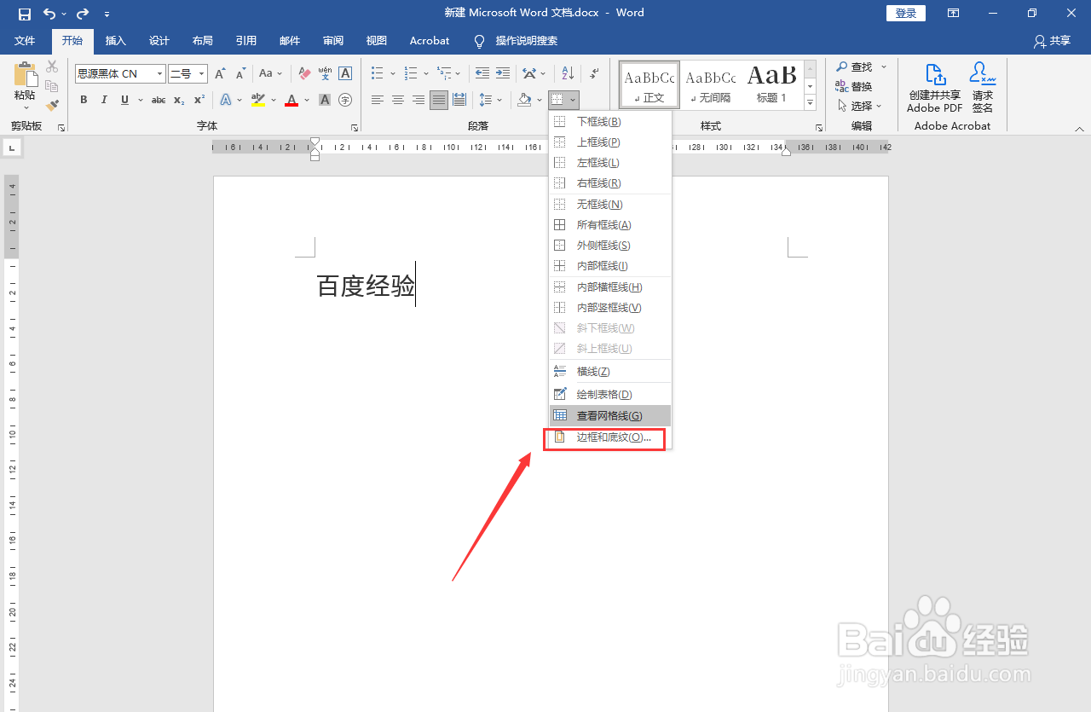
Task: Open the font name dropdown
Action: [x=159, y=74]
